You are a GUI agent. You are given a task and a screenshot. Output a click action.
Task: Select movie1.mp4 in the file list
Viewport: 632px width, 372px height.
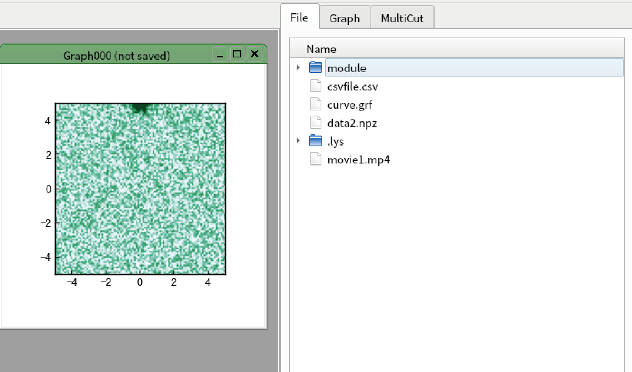[358, 159]
